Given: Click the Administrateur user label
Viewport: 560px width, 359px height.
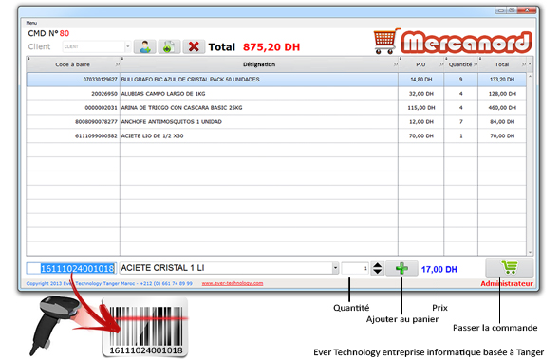Looking at the screenshot, I should (507, 284).
